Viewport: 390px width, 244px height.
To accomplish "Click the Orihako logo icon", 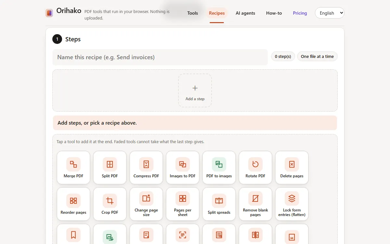I will coord(49,13).
